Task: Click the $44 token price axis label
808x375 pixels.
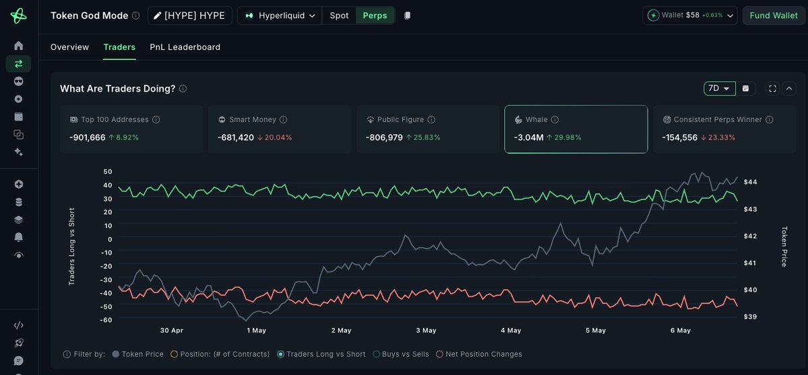Action: click(750, 182)
